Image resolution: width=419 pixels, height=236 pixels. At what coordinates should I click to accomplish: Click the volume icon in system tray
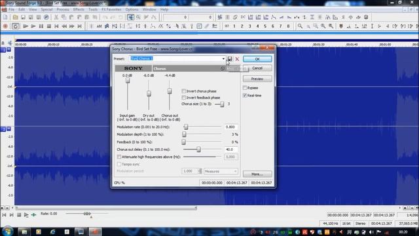[x=371, y=232]
